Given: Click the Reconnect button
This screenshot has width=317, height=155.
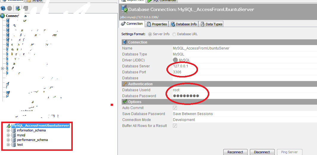Looking at the screenshot, I should coord(236,152).
